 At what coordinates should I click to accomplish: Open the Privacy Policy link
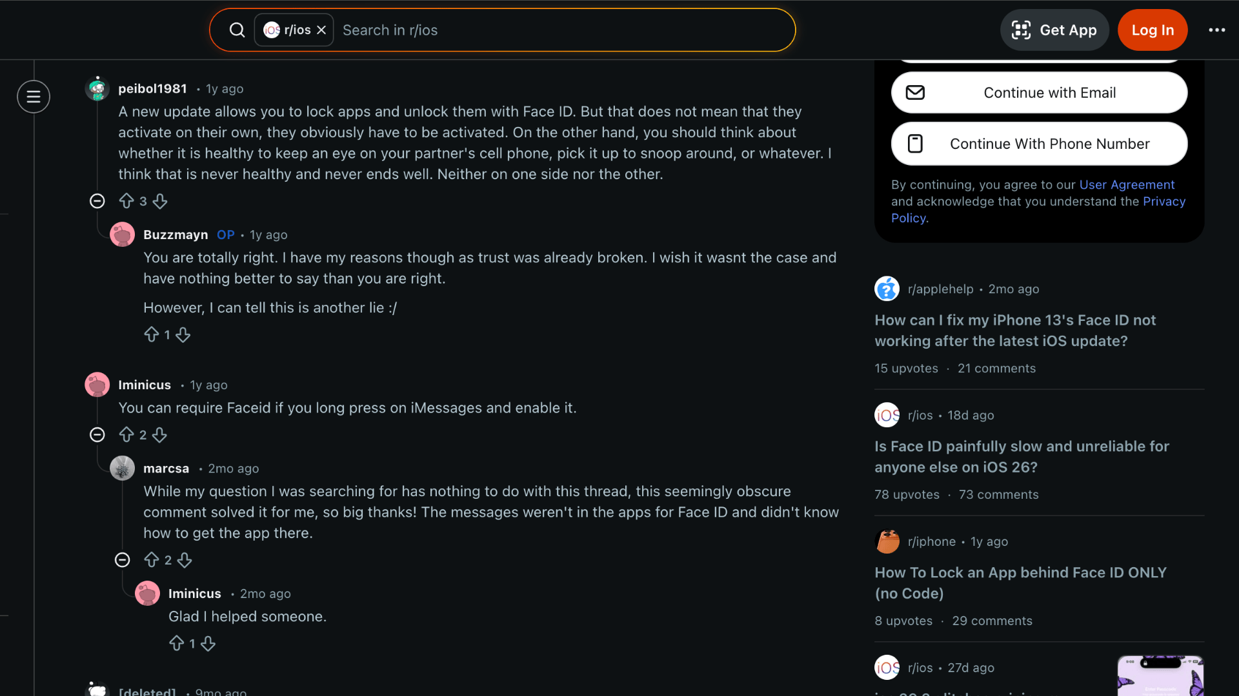[1165, 201]
